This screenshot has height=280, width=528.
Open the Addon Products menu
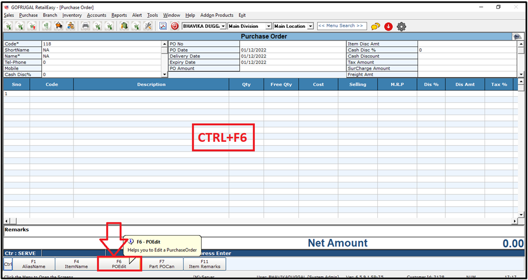217,15
